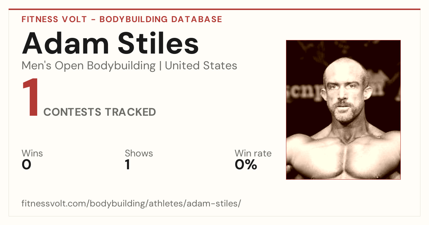Screen dimensions: 429x225
Task: Click the first name "Adam" in heading
Action: (x=65, y=43)
